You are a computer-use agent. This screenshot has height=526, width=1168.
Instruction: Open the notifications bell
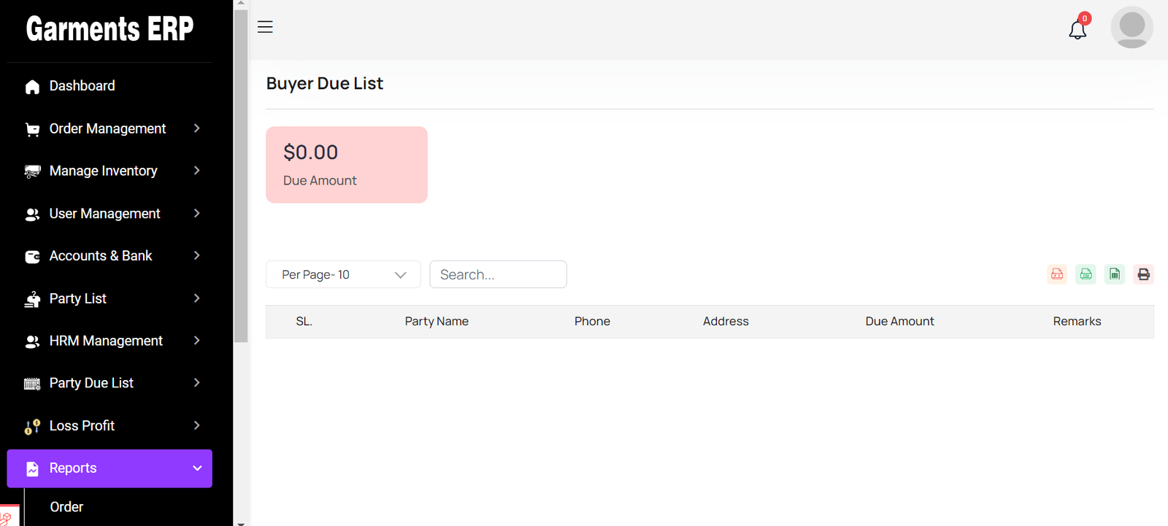pos(1077,29)
